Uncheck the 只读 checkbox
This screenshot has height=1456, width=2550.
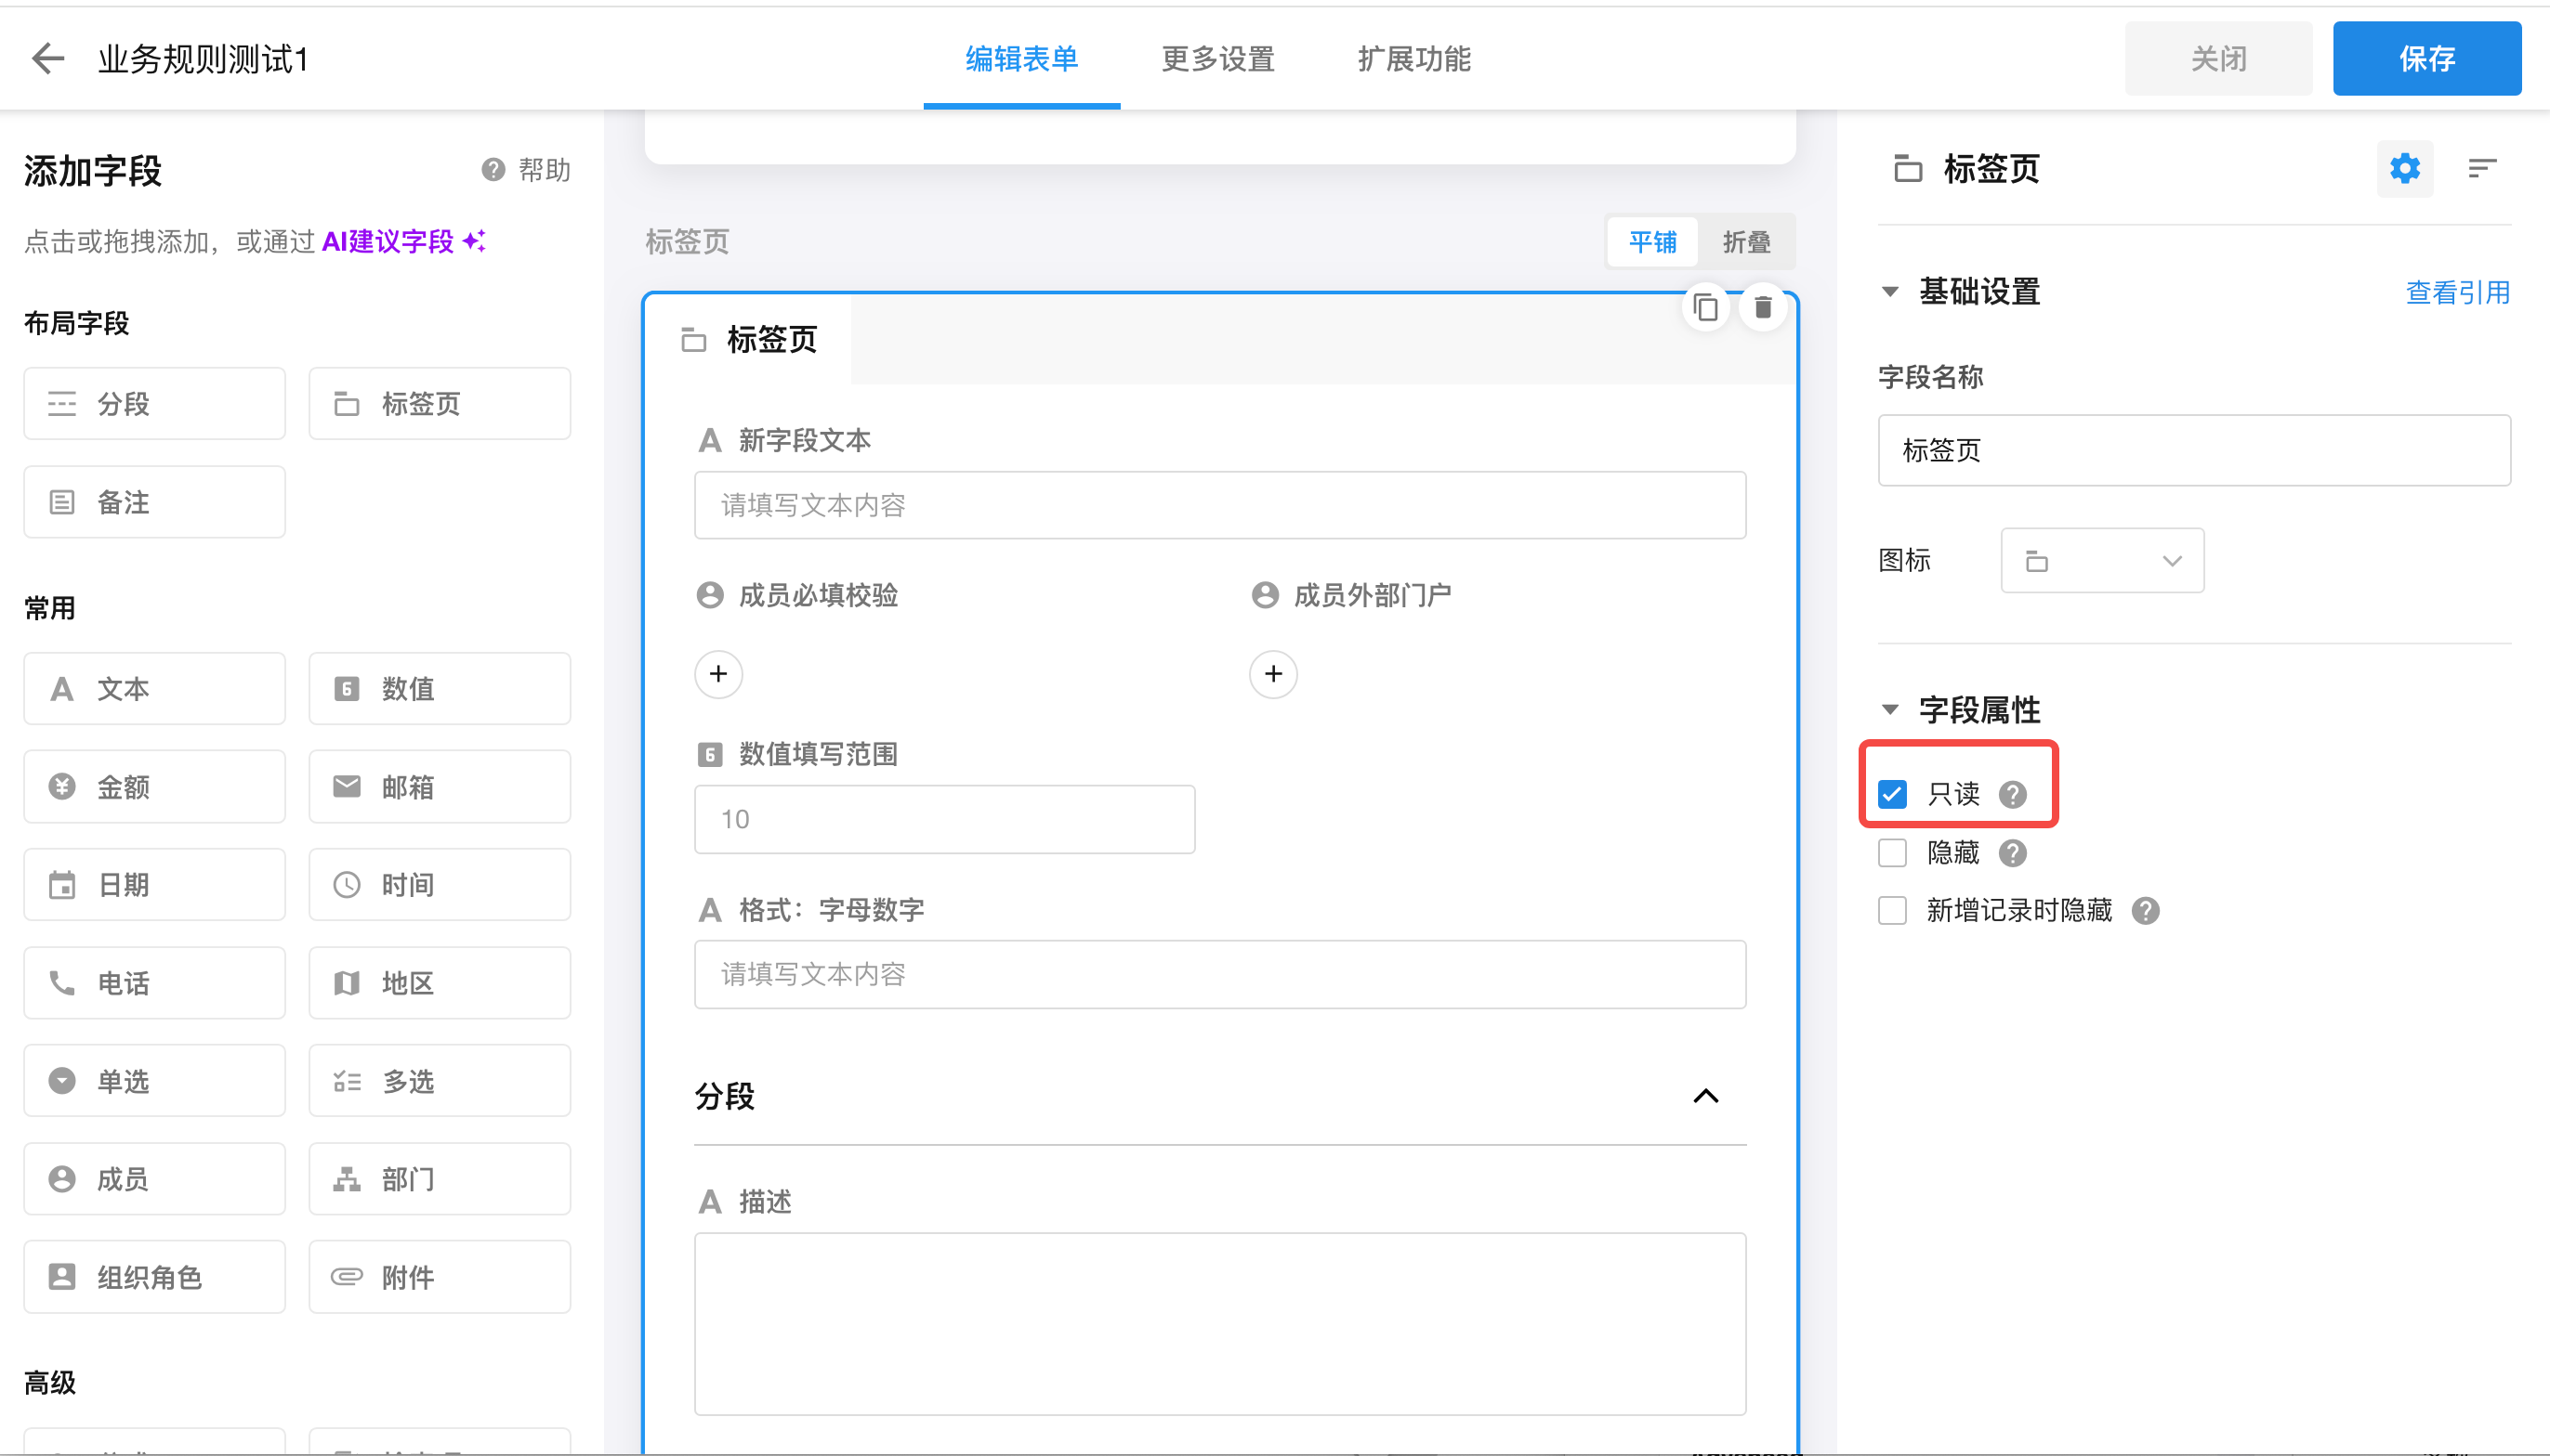coord(1891,794)
